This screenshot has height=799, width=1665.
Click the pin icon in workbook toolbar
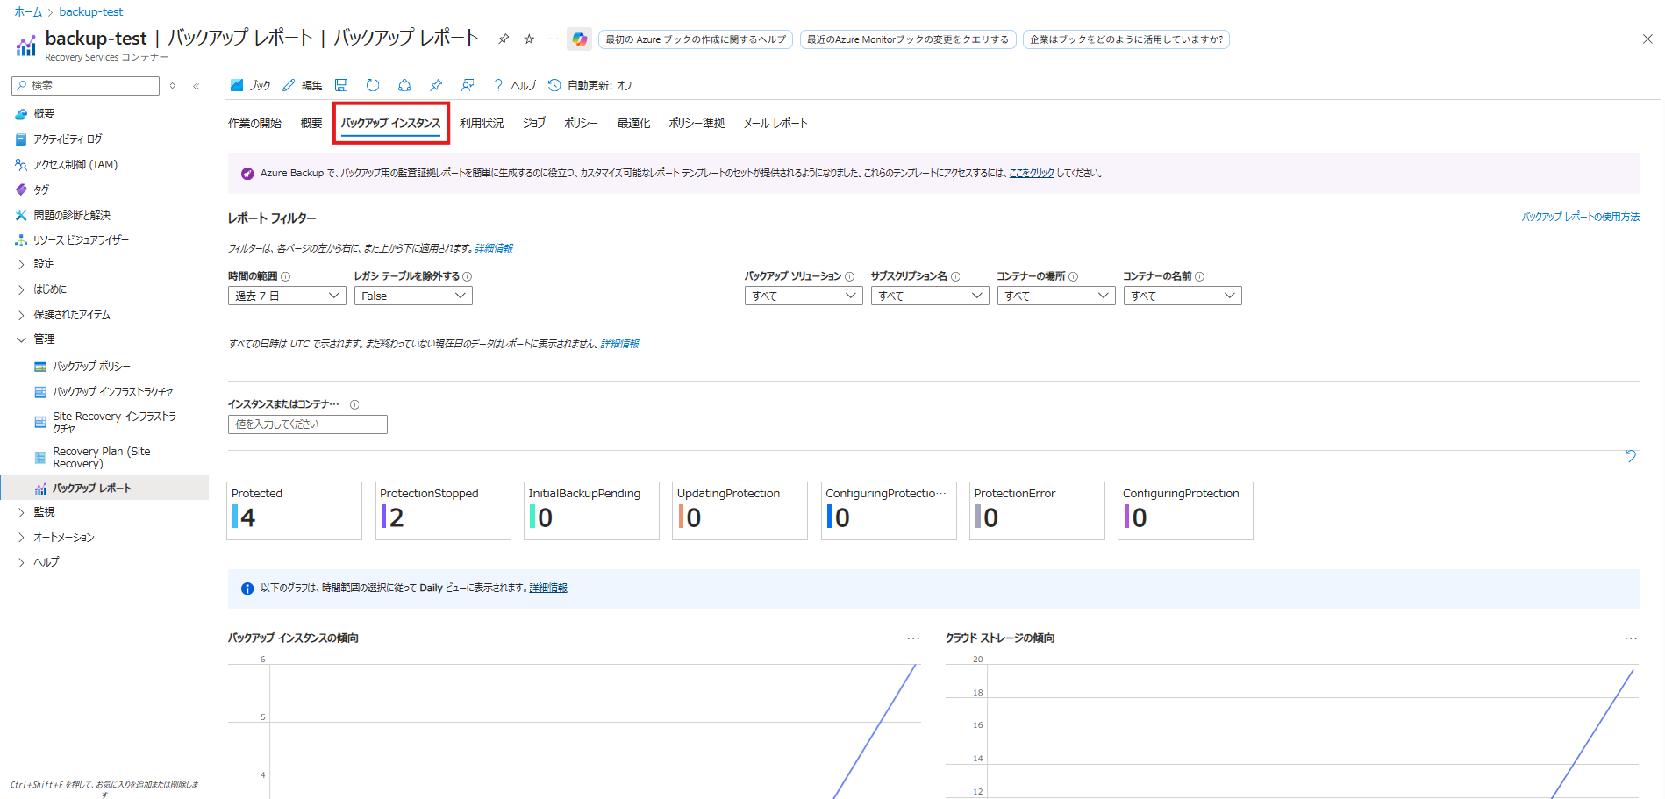436,85
